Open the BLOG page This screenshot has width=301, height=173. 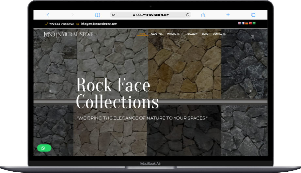pyautogui.click(x=205, y=34)
